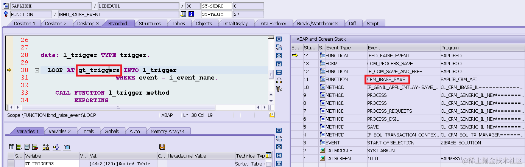Click the Event Type column header
Image resolution: width=525 pixels, height=167 pixels.
point(346,47)
